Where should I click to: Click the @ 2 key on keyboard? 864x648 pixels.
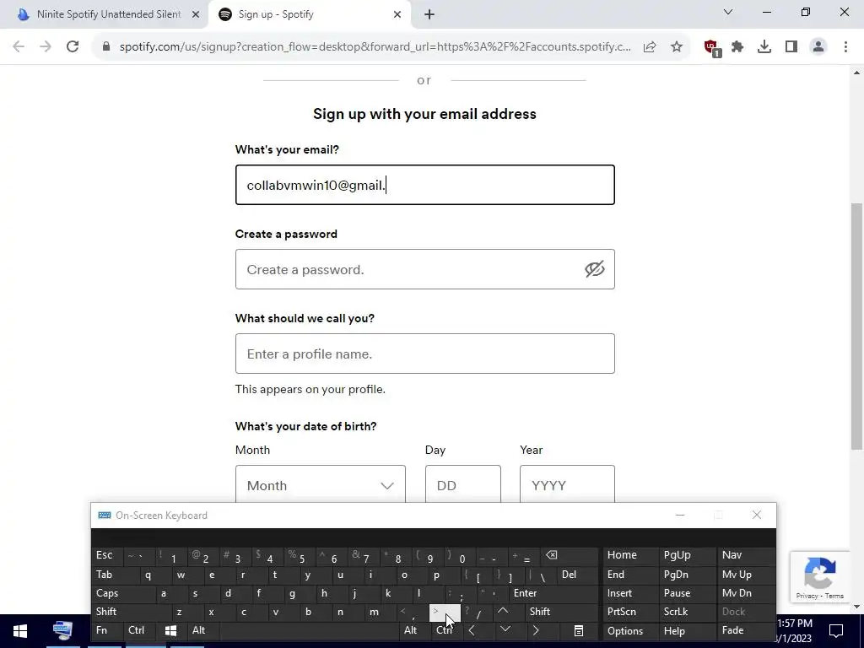pyautogui.click(x=203, y=555)
